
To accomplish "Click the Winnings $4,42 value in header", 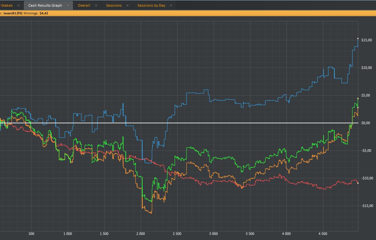I will click(44, 13).
